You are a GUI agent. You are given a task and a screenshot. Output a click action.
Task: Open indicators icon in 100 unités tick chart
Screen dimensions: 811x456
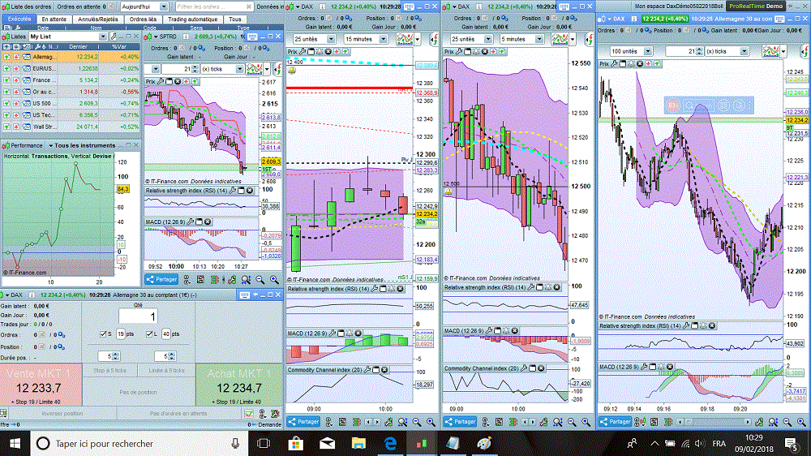pyautogui.click(x=770, y=51)
